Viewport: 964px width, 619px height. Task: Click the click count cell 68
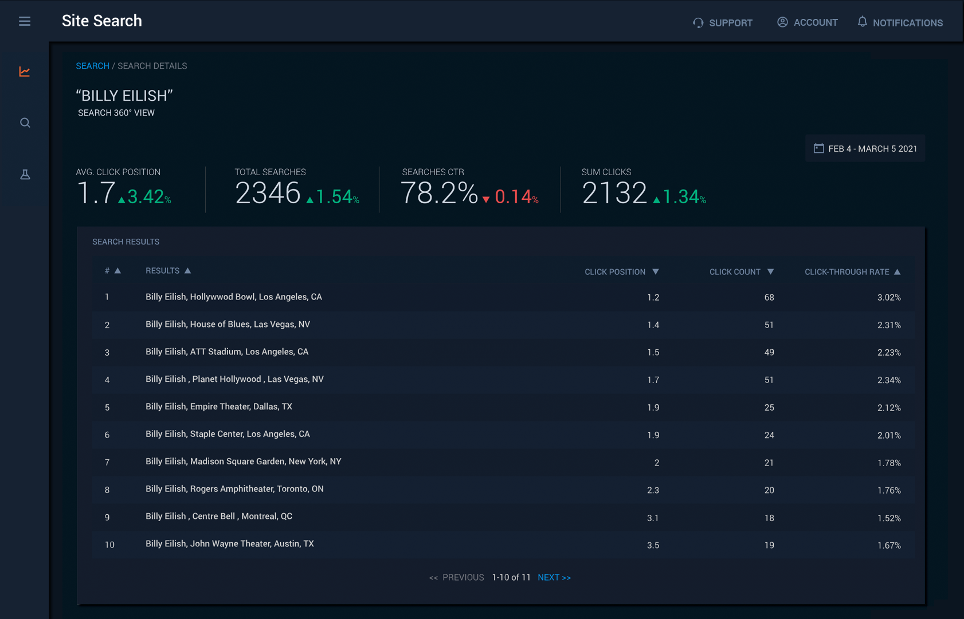tap(769, 297)
